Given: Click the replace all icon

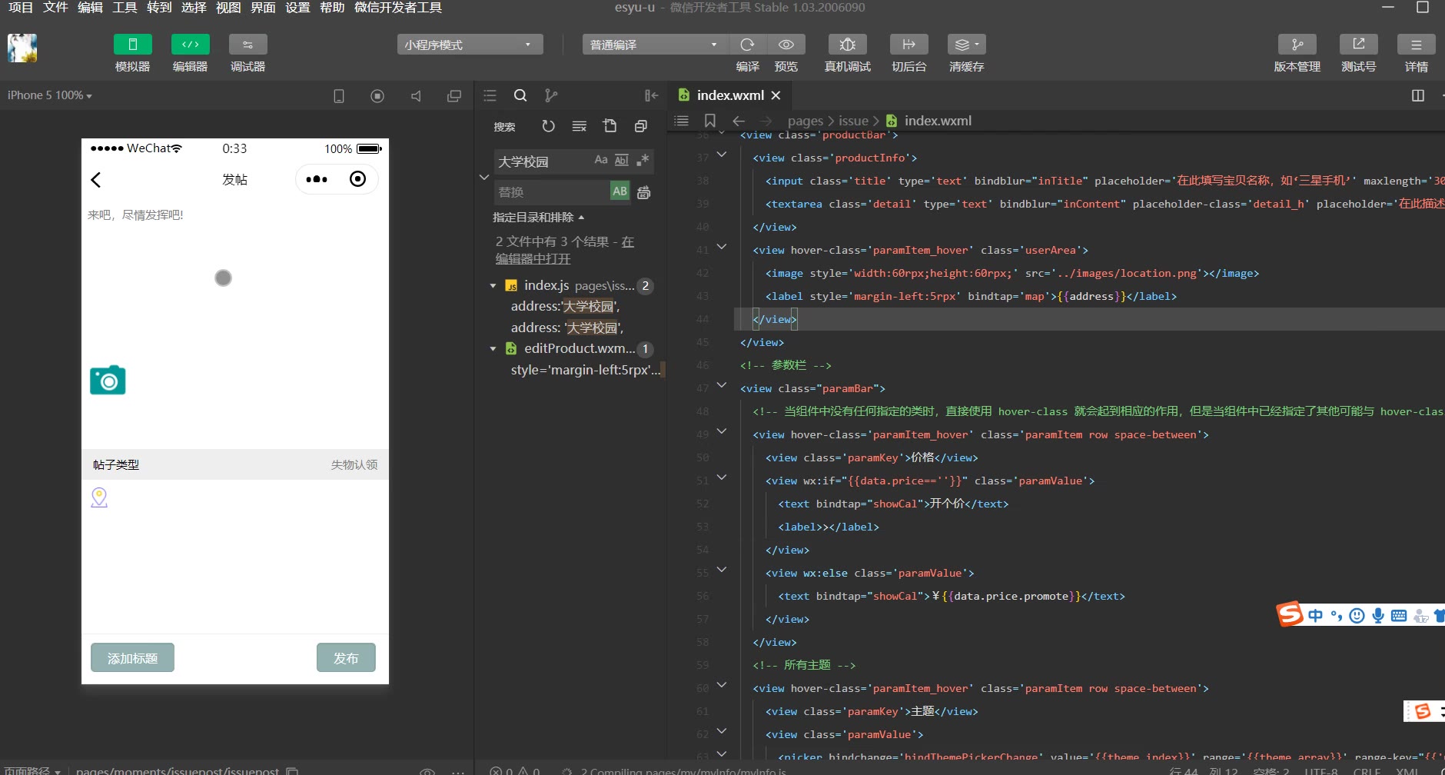Looking at the screenshot, I should [644, 192].
